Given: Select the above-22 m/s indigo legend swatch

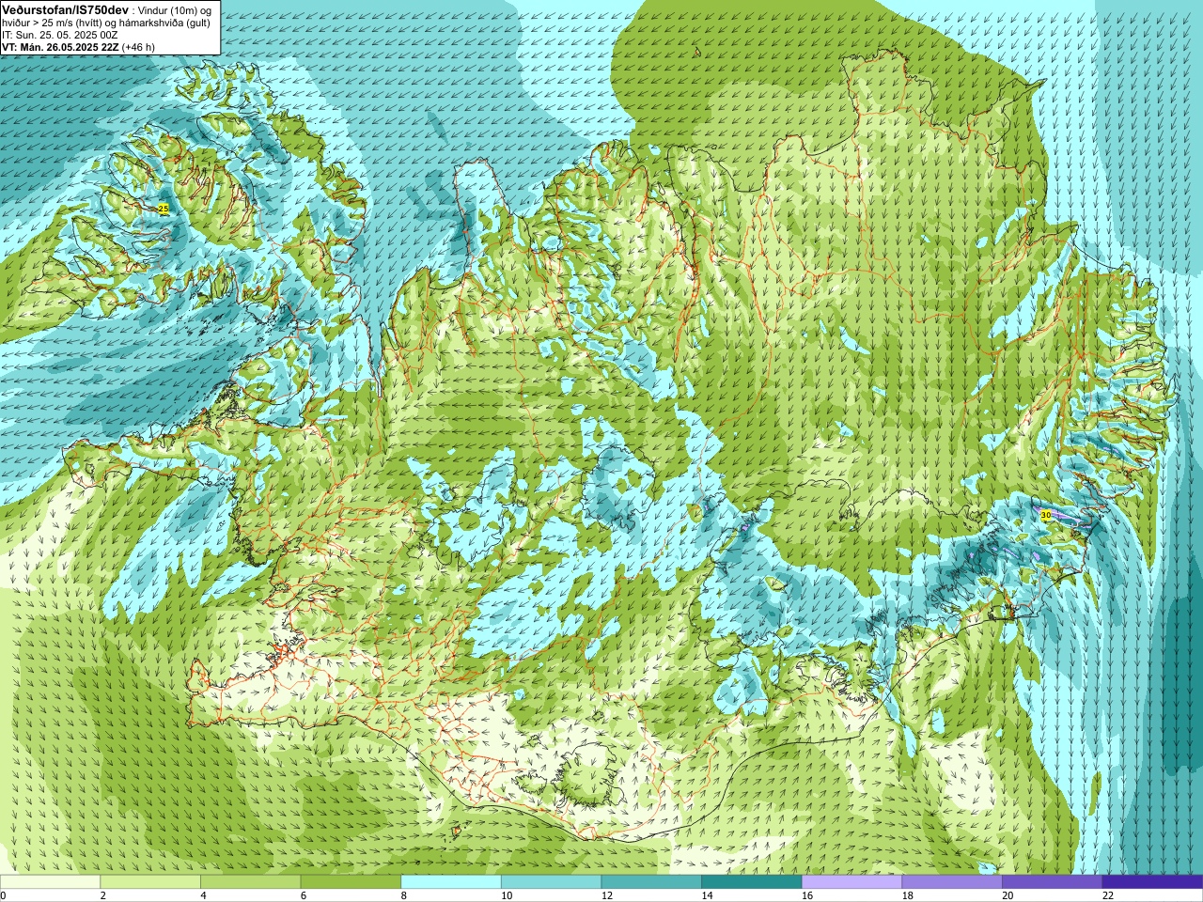Looking at the screenshot, I should [x=1152, y=882].
